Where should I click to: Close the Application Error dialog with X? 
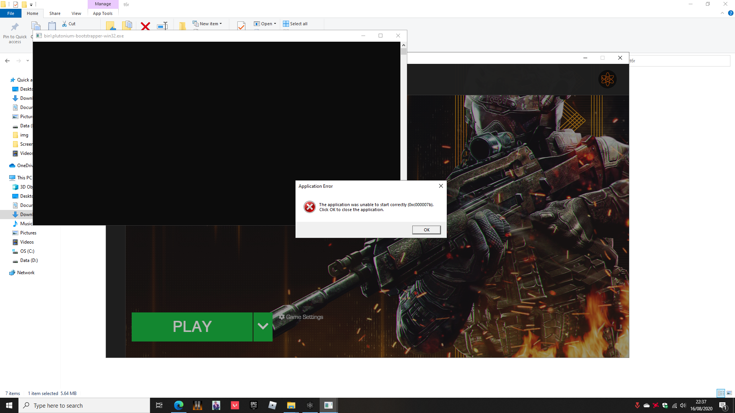tap(441, 186)
